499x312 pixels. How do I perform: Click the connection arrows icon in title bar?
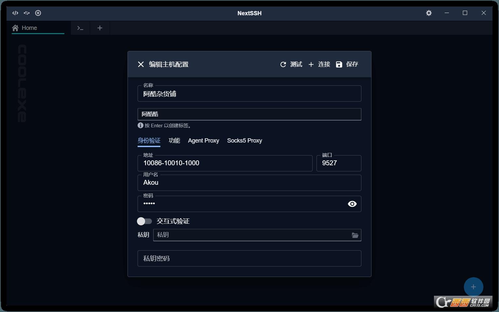pos(27,13)
